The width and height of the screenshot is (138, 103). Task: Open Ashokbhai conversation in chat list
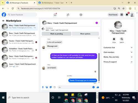pos(19,50)
